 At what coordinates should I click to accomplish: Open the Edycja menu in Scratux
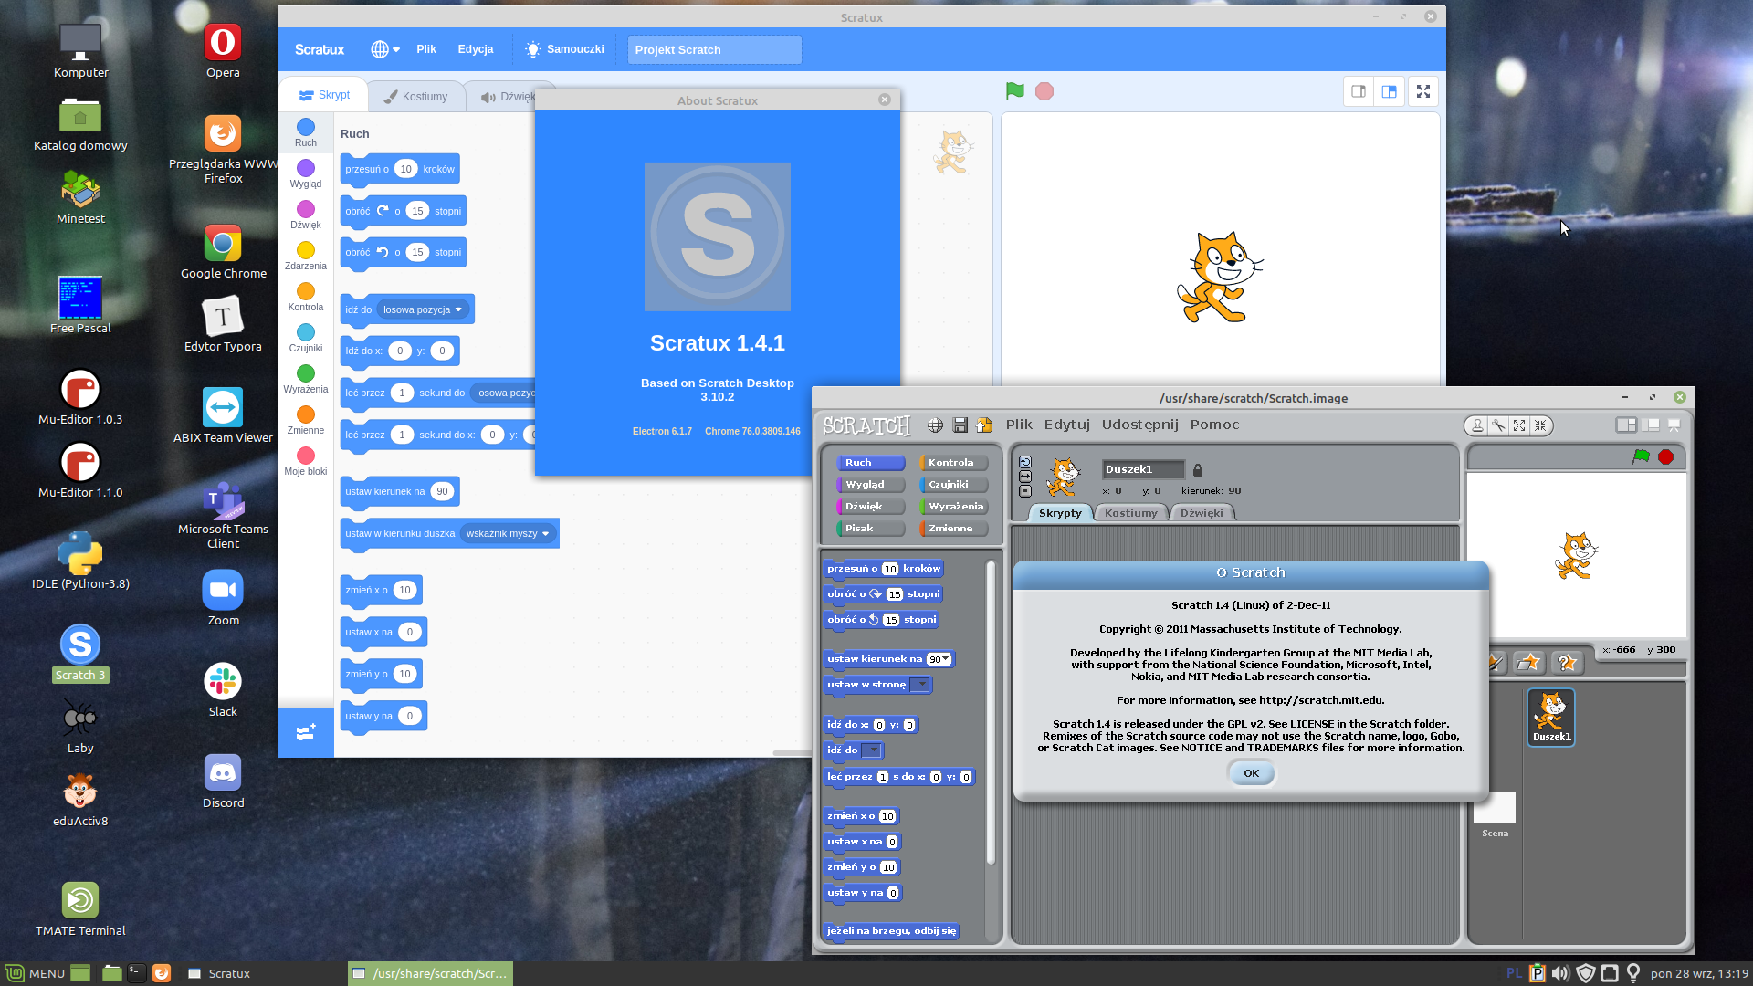(x=476, y=49)
